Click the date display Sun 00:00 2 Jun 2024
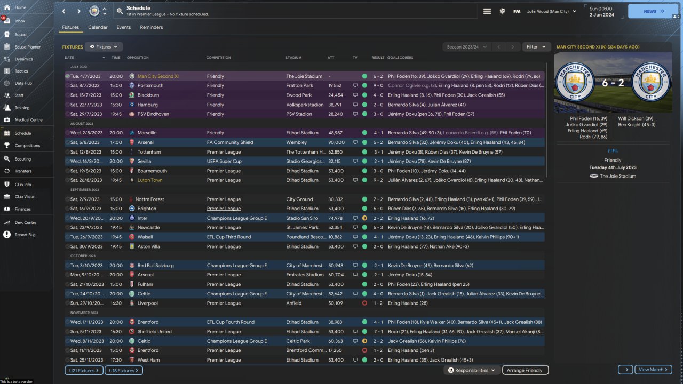 [x=601, y=11]
